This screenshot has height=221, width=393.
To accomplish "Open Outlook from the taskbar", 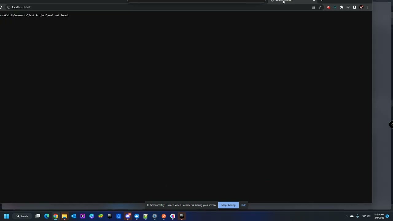I will pos(74,216).
